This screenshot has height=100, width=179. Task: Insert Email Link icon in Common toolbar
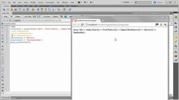pyautogui.click(x=8, y=10)
